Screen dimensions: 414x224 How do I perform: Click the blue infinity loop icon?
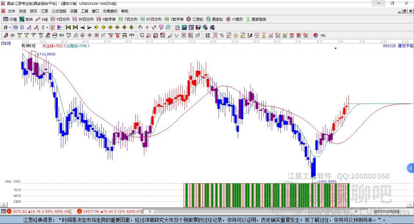pos(323,35)
